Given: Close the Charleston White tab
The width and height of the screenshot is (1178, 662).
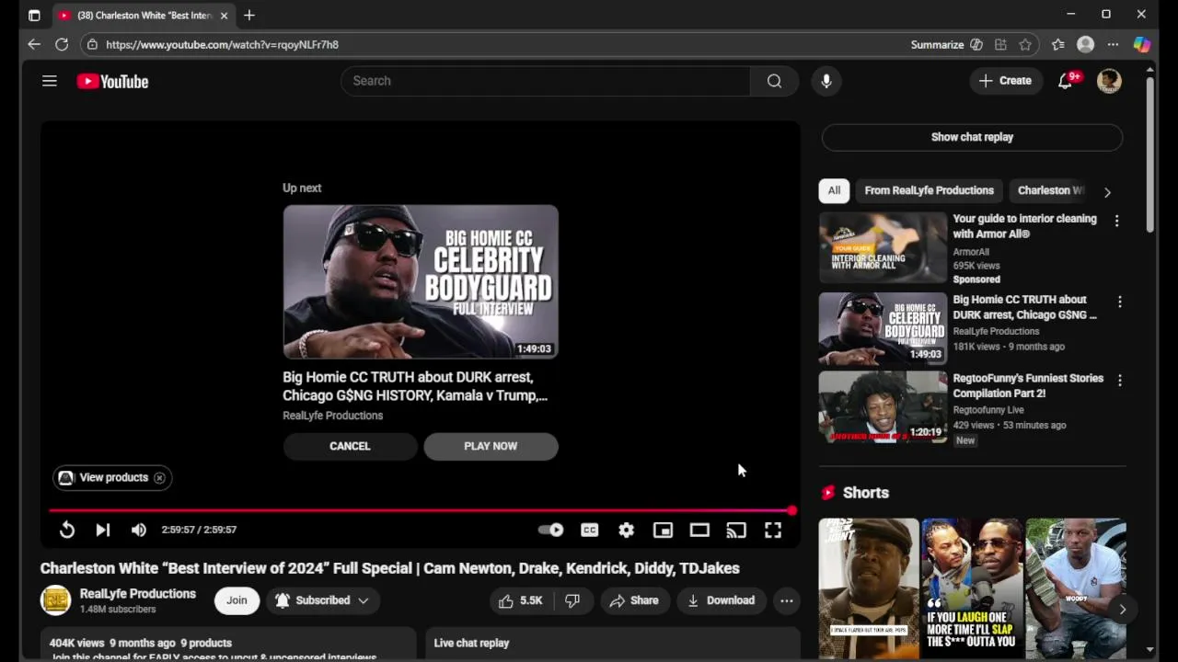Looking at the screenshot, I should click(224, 16).
